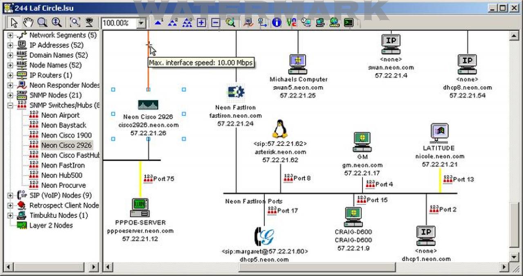This screenshot has width=523, height=276.
Task: Select Neon Cisco FastHub in tree
Action: tap(70, 155)
